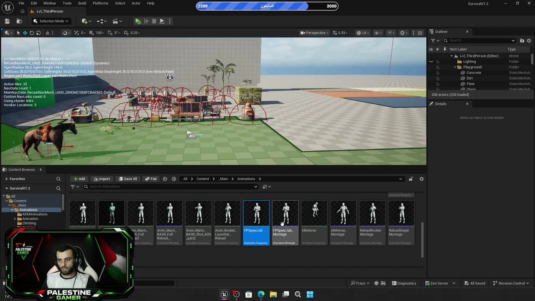Viewport: 535px width, 301px height.
Task: Save the current level with the floppy-disk icon
Action: (7, 21)
